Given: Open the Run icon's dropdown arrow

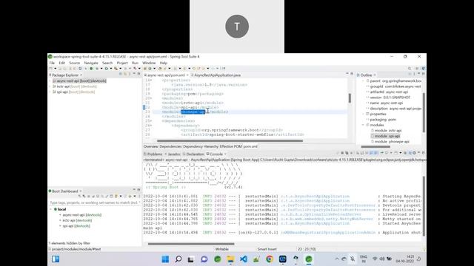Looking at the screenshot, I should point(111,69).
